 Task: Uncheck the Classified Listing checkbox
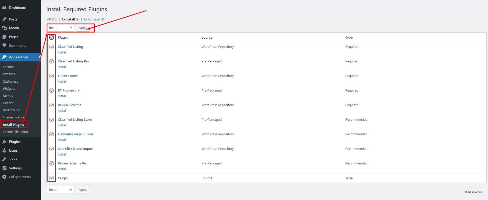click(x=52, y=47)
